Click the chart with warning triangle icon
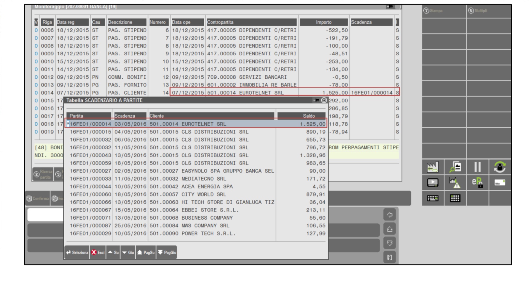This screenshot has width=529, height=283. click(x=455, y=182)
